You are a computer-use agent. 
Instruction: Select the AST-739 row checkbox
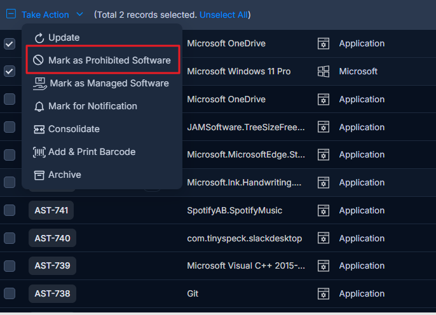10,266
